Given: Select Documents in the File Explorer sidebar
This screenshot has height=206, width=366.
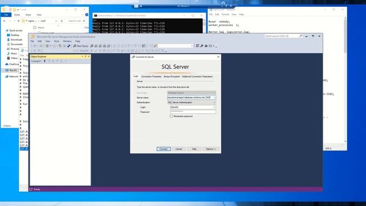Looking at the screenshot, I should coord(15,44).
